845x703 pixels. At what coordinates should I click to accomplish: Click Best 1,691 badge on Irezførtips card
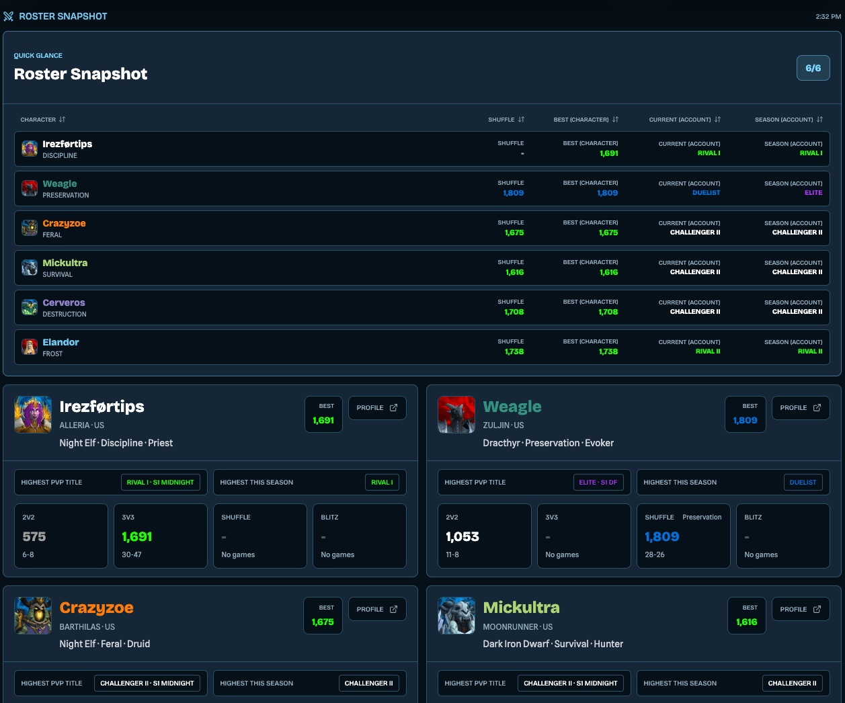[323, 414]
